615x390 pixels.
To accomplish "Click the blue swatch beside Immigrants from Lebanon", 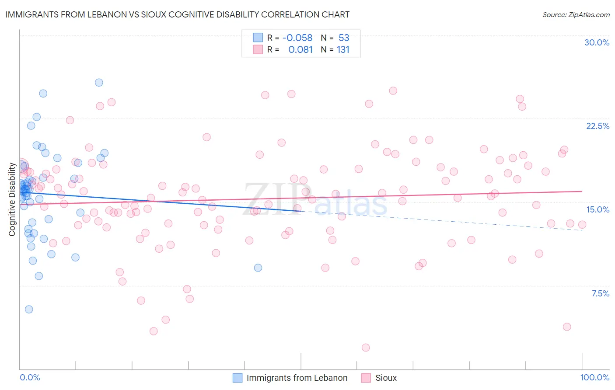I will (237, 378).
